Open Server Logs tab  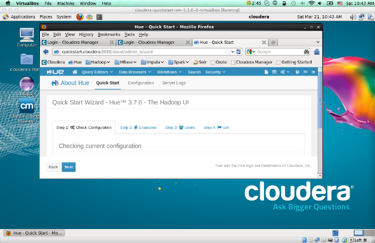(x=174, y=83)
